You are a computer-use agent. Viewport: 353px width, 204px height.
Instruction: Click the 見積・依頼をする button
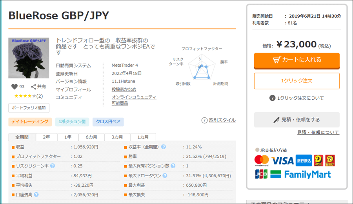[297, 120]
